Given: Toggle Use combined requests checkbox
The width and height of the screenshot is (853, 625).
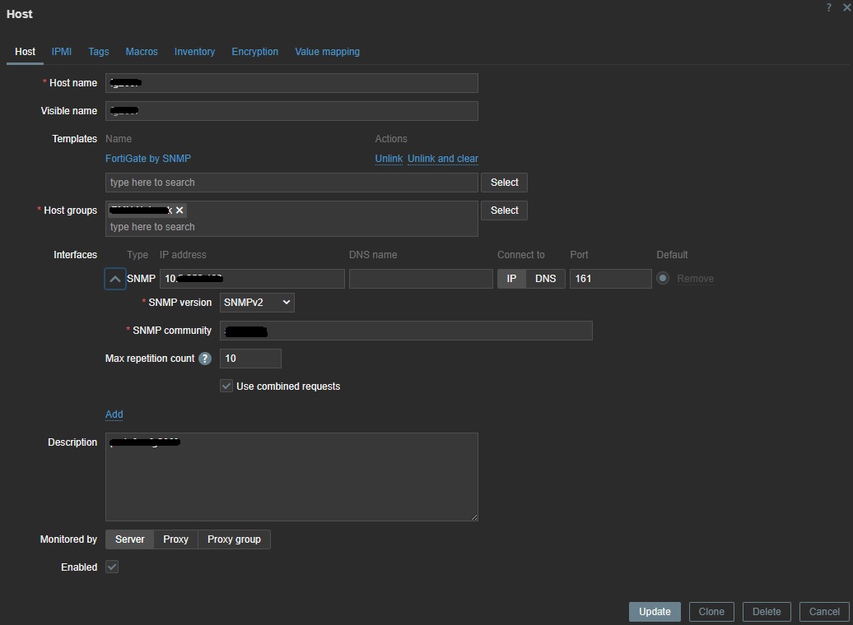Looking at the screenshot, I should (x=226, y=386).
